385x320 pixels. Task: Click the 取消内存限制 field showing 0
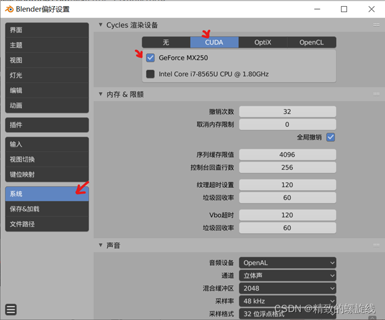287,124
